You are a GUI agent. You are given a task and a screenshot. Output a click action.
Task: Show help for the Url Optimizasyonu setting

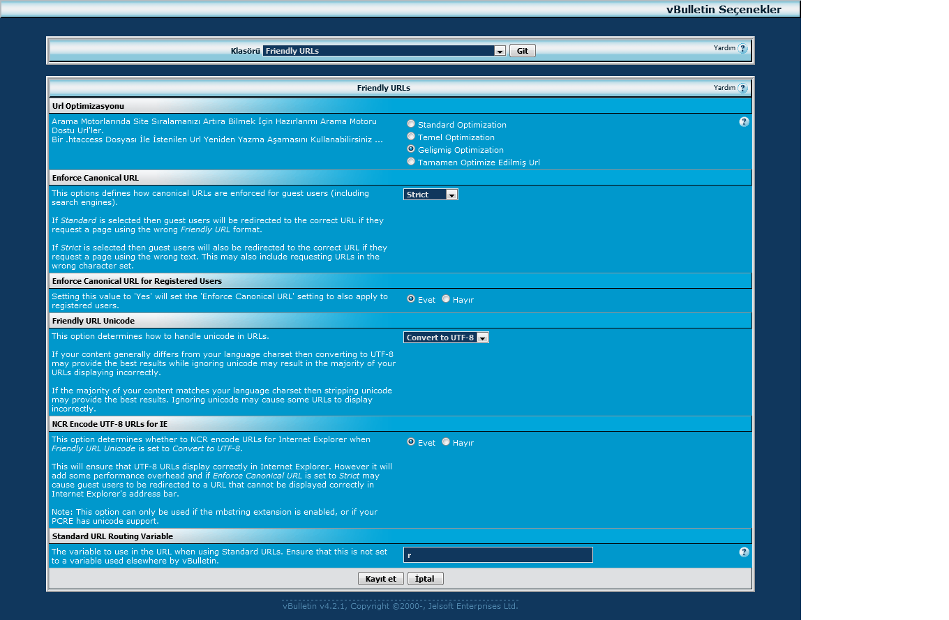(x=744, y=121)
